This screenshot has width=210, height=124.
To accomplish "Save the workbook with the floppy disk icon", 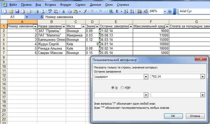I will pos(17,11).
